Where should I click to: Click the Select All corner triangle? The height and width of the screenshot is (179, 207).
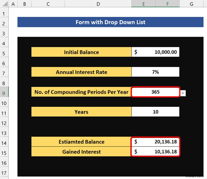click(x=5, y=4)
